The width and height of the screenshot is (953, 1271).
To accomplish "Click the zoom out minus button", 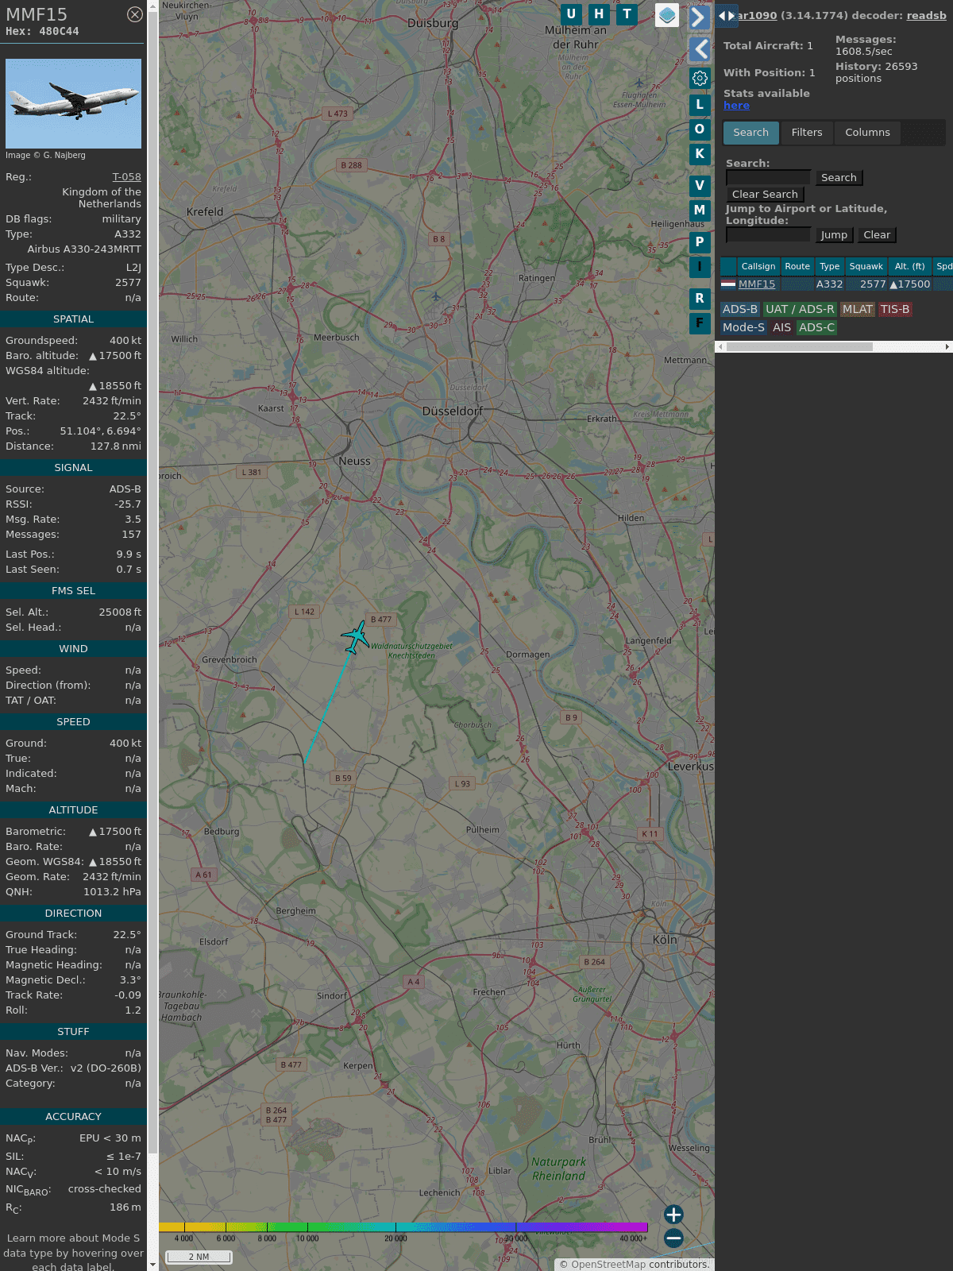I will [673, 1238].
